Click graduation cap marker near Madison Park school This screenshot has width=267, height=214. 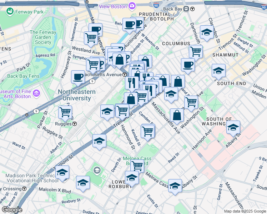[x=62, y=173]
